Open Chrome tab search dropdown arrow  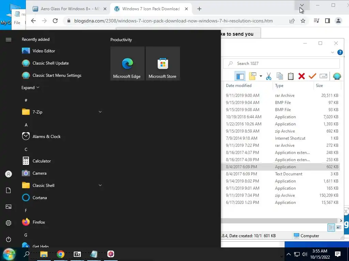[x=302, y=5]
